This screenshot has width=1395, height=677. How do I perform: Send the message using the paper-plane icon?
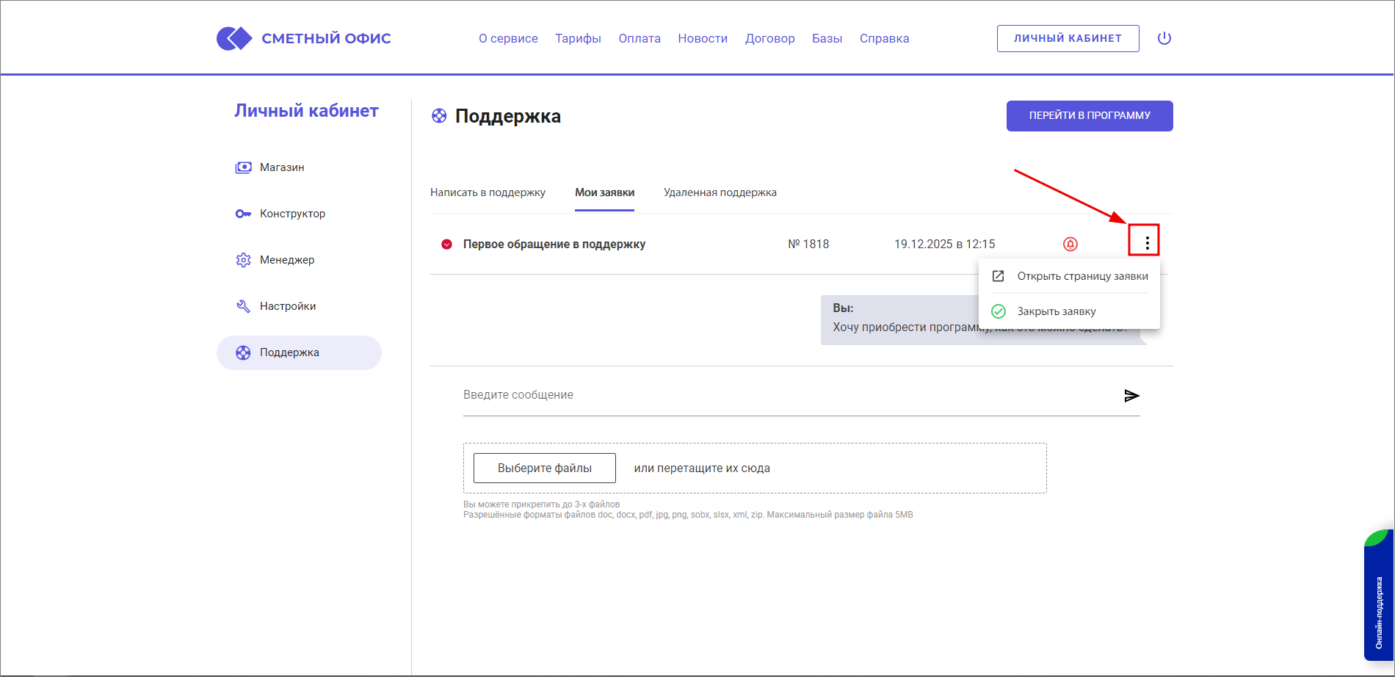pos(1132,395)
